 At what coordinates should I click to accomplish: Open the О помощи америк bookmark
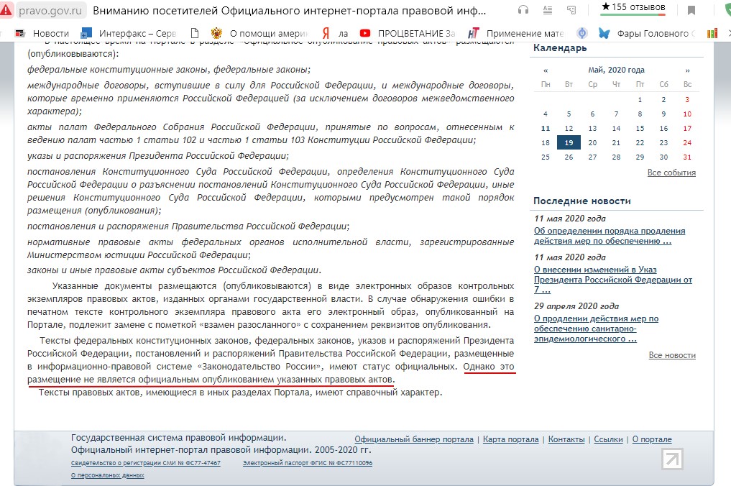(x=259, y=33)
